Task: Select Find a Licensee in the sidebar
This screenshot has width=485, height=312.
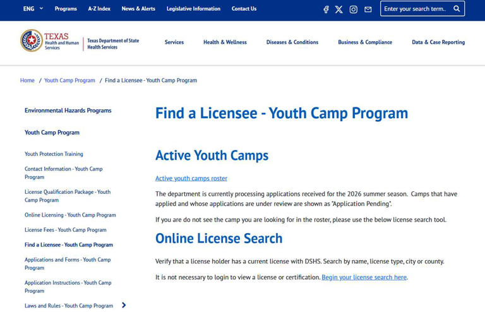Action: [69, 244]
